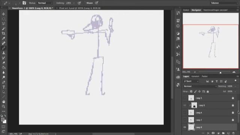Image resolution: width=240 pixels, height=135 pixels.
Task: Switch to the Kanalen tab
Action: (195, 76)
